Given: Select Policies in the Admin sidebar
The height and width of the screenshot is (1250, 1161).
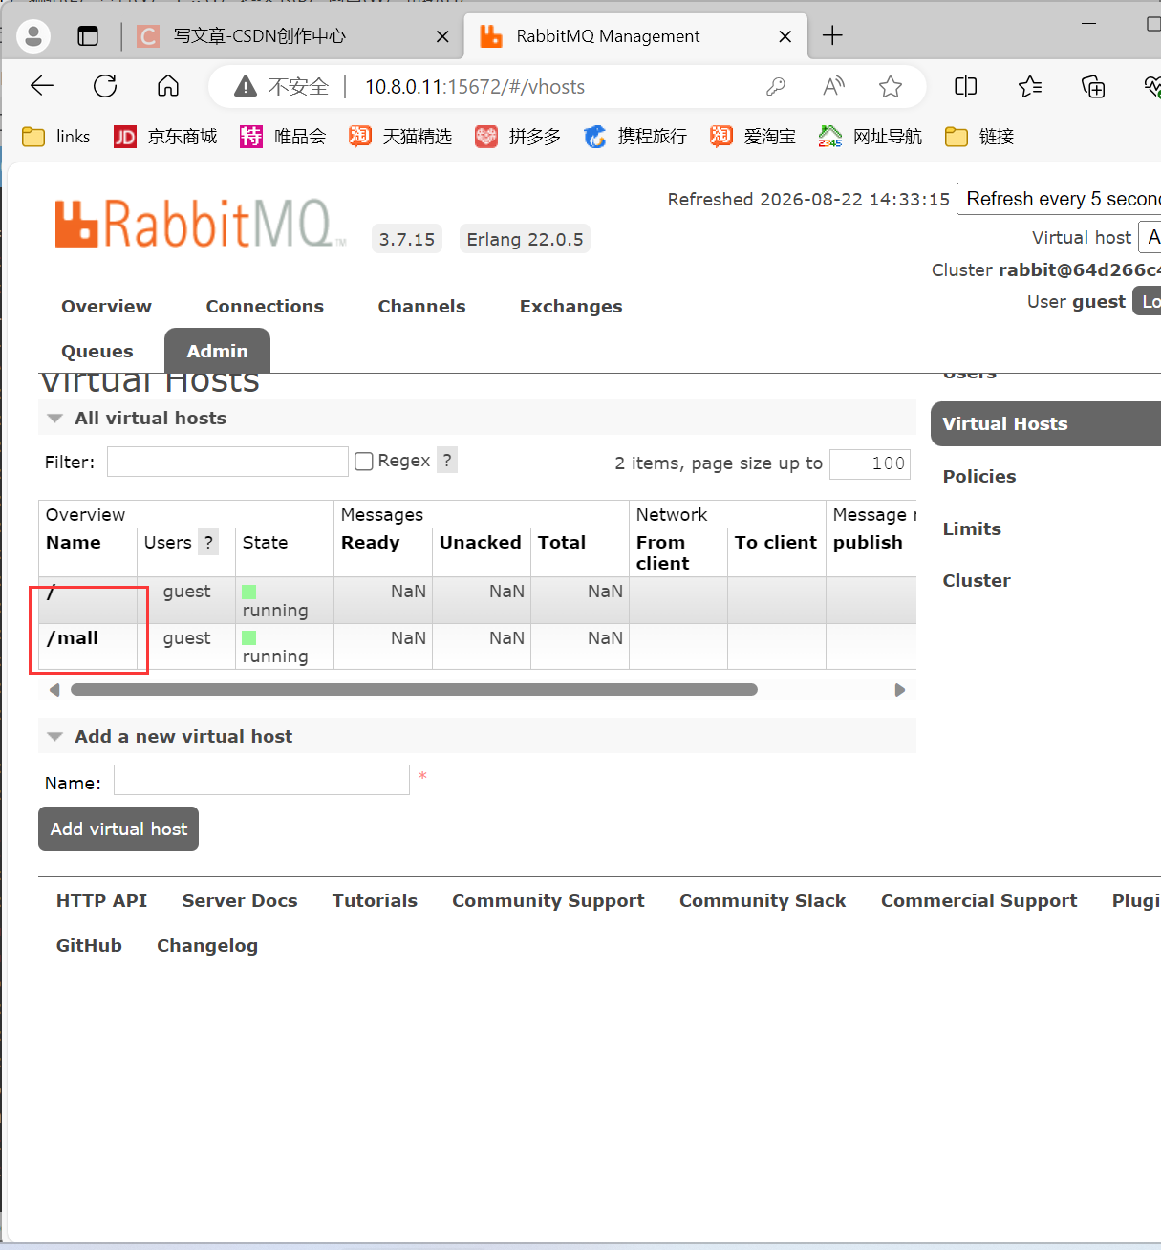Looking at the screenshot, I should (979, 477).
